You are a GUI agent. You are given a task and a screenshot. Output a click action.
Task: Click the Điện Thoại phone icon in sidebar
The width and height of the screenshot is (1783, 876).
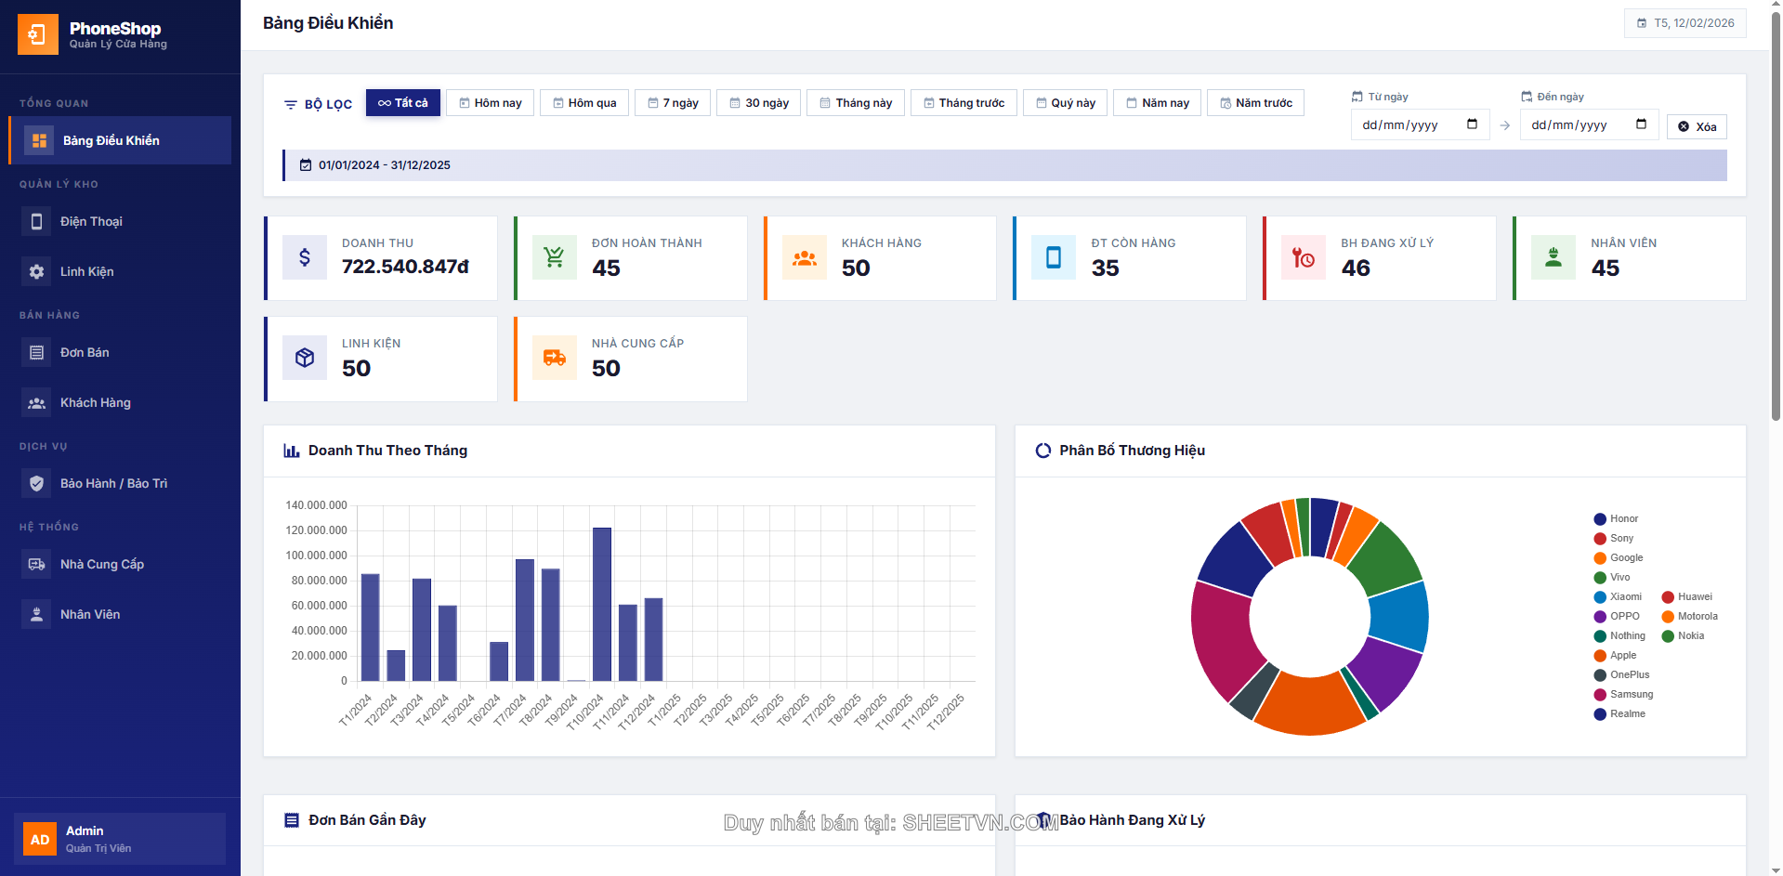point(36,221)
